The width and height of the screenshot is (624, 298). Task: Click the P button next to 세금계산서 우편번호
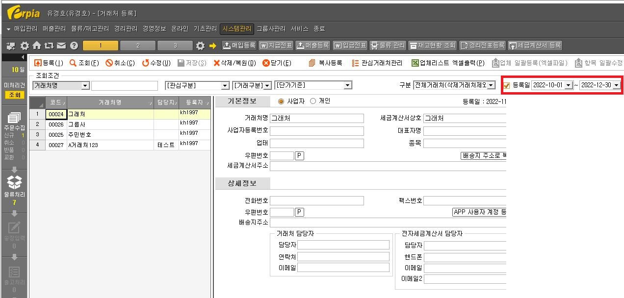click(299, 155)
